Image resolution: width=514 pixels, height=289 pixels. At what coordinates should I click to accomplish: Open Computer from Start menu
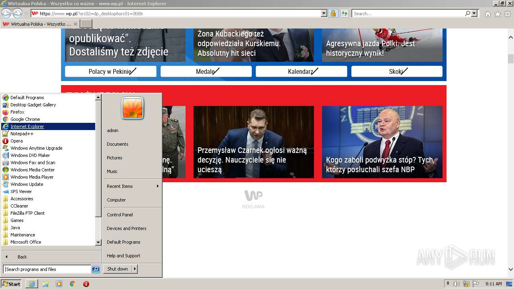(116, 200)
